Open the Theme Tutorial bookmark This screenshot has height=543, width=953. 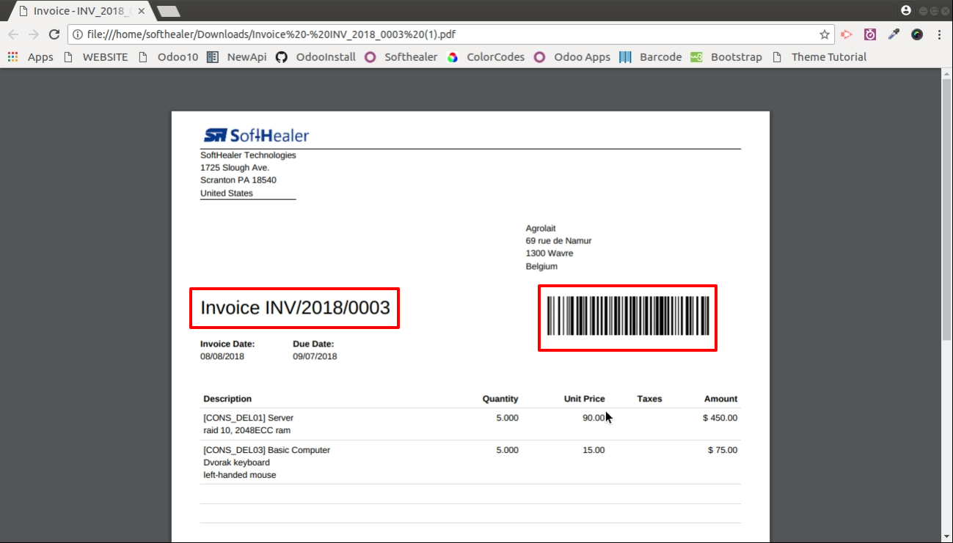tap(819, 57)
